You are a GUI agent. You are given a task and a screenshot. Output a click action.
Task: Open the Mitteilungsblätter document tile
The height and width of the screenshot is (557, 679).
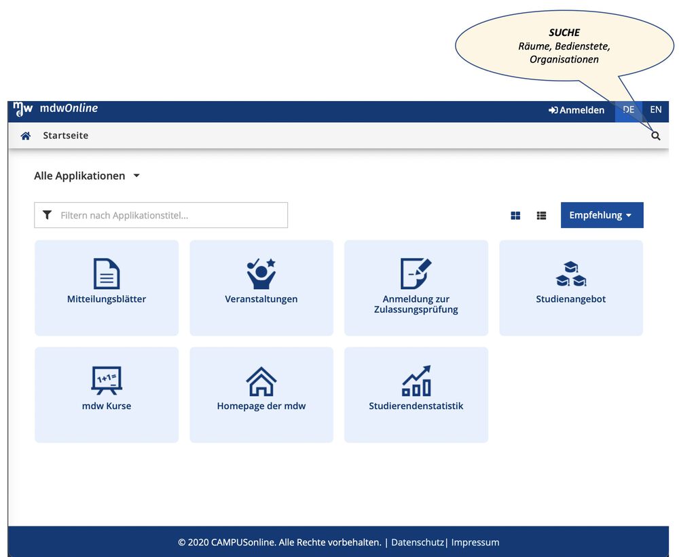tap(107, 288)
